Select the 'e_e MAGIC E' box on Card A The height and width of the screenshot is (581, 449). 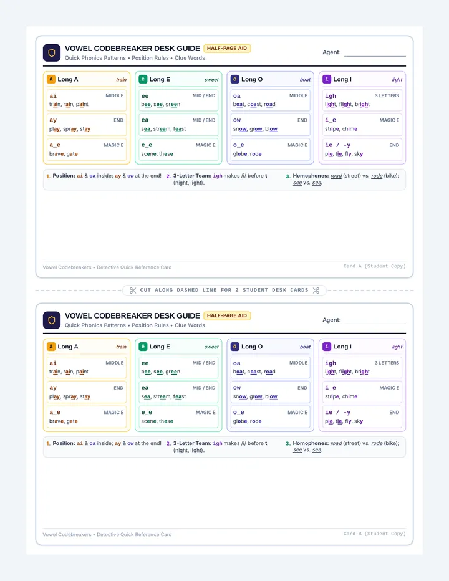pyautogui.click(x=178, y=150)
